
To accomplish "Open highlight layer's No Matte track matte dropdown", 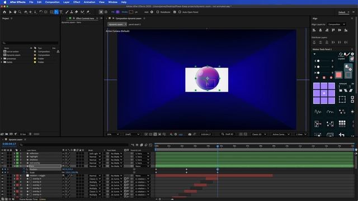I will coord(116,156).
